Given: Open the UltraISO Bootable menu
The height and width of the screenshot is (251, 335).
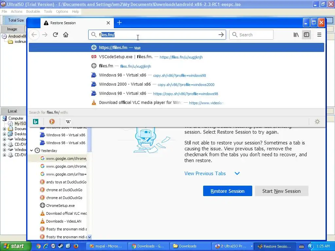Looking at the screenshot, I should [x=33, y=11].
